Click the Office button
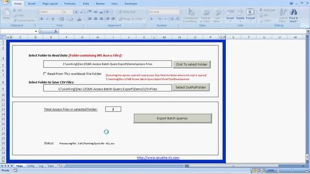Image resolution: width=310 pixels, height=174 pixels. point(5,2)
